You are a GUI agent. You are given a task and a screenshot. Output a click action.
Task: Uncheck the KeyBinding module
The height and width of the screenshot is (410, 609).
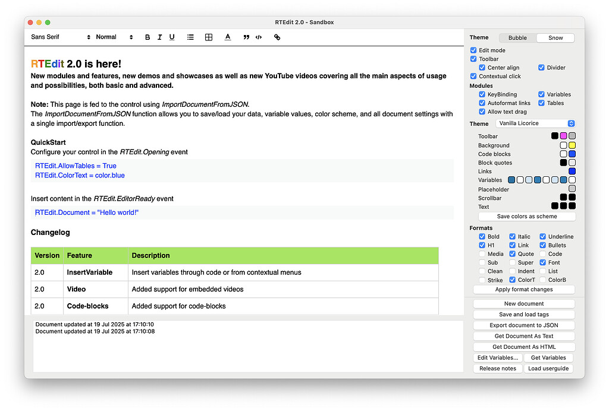(x=482, y=94)
